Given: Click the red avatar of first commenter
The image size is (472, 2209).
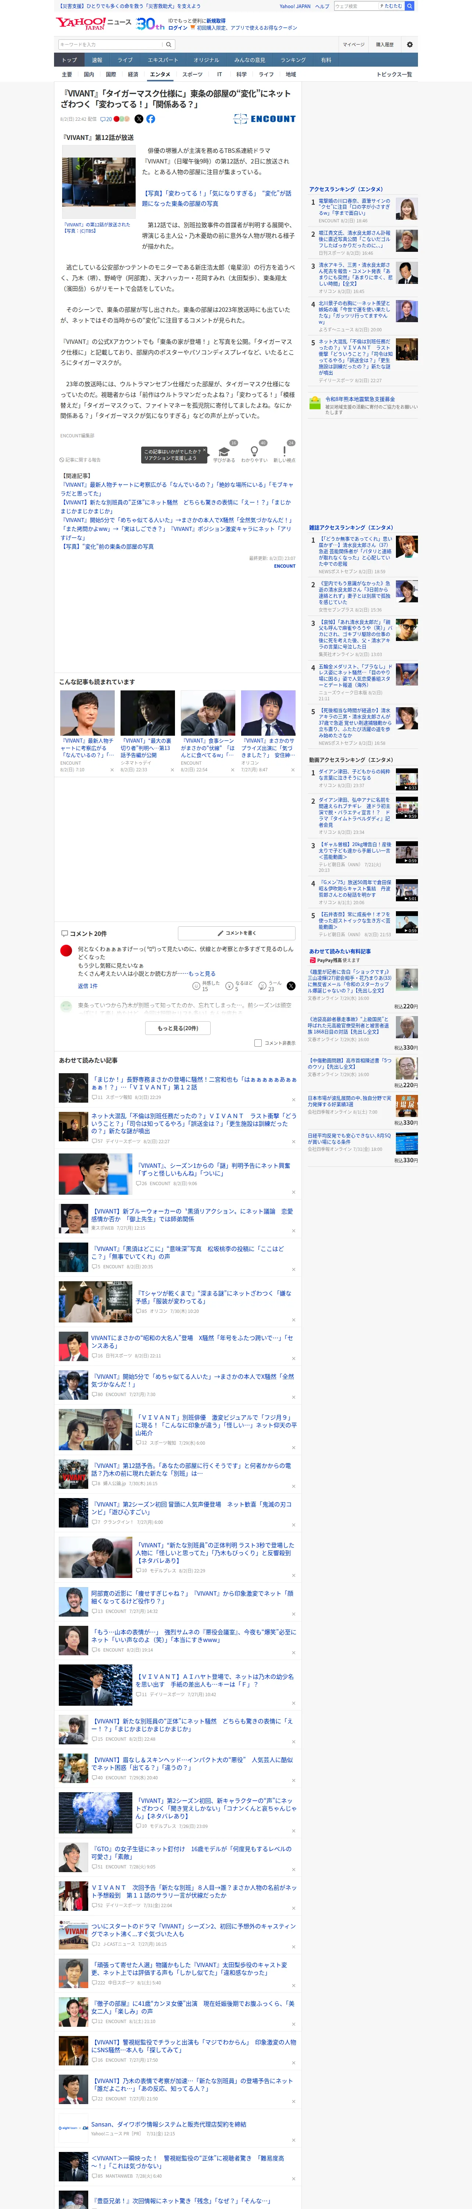Looking at the screenshot, I should (66, 951).
